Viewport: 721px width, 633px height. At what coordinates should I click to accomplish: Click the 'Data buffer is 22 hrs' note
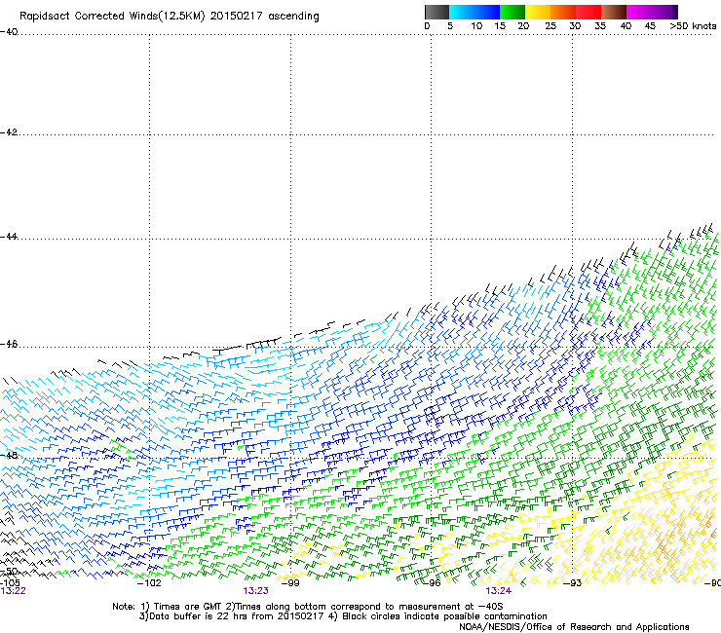click(x=231, y=616)
